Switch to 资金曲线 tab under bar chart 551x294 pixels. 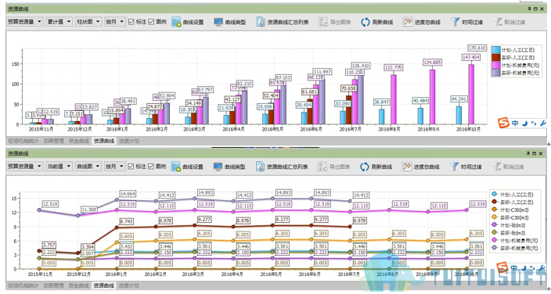pos(79,142)
